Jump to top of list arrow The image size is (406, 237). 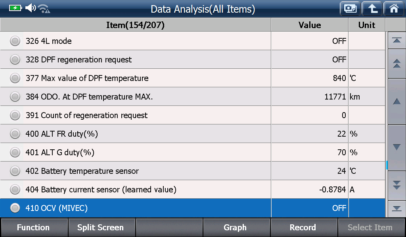[x=396, y=41]
